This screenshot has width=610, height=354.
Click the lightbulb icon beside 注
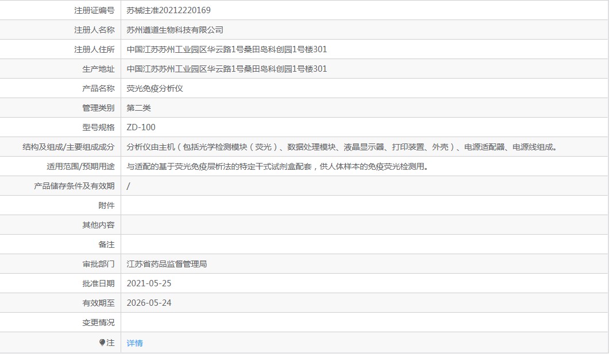point(102,343)
